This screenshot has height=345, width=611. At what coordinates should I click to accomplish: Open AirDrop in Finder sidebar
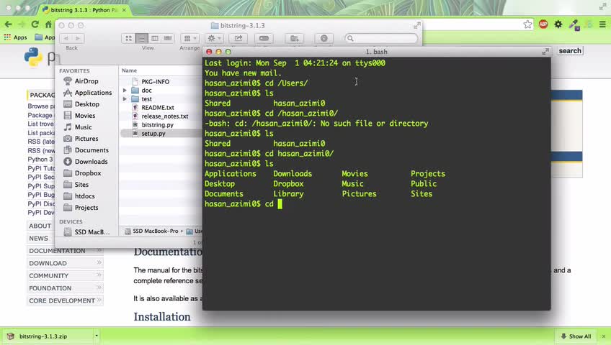[x=86, y=80]
